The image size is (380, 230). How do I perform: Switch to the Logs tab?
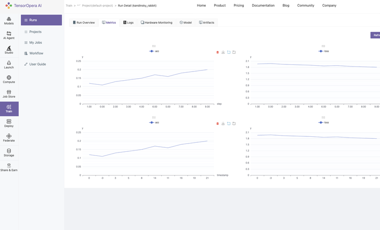pos(128,23)
